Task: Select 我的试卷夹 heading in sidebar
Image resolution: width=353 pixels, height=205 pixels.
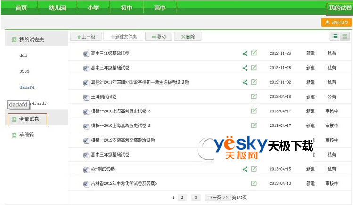Action: pyautogui.click(x=32, y=39)
